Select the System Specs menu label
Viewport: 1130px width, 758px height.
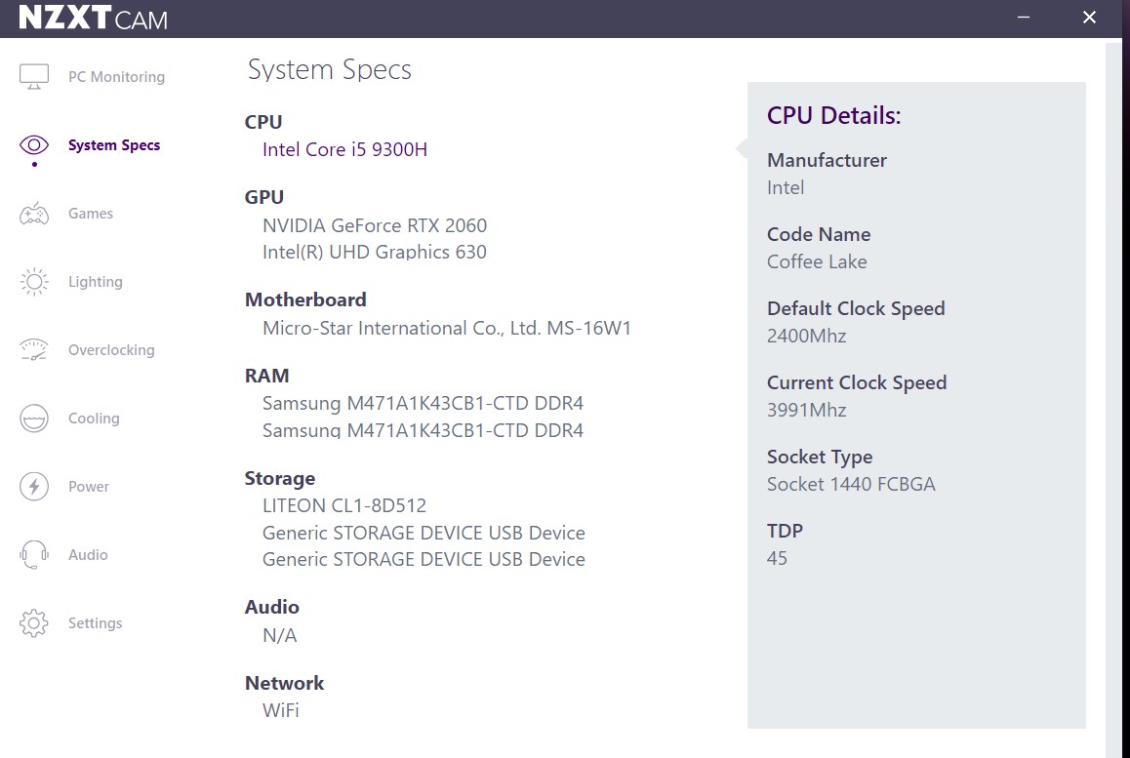point(114,144)
